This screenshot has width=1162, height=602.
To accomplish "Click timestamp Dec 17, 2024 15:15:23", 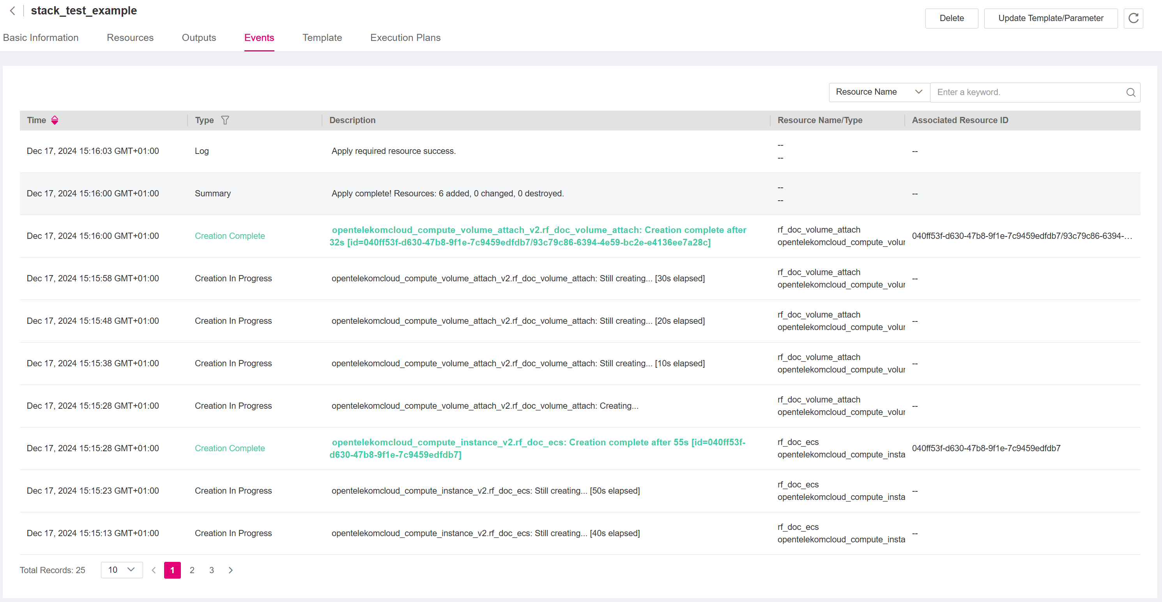I will (92, 491).
